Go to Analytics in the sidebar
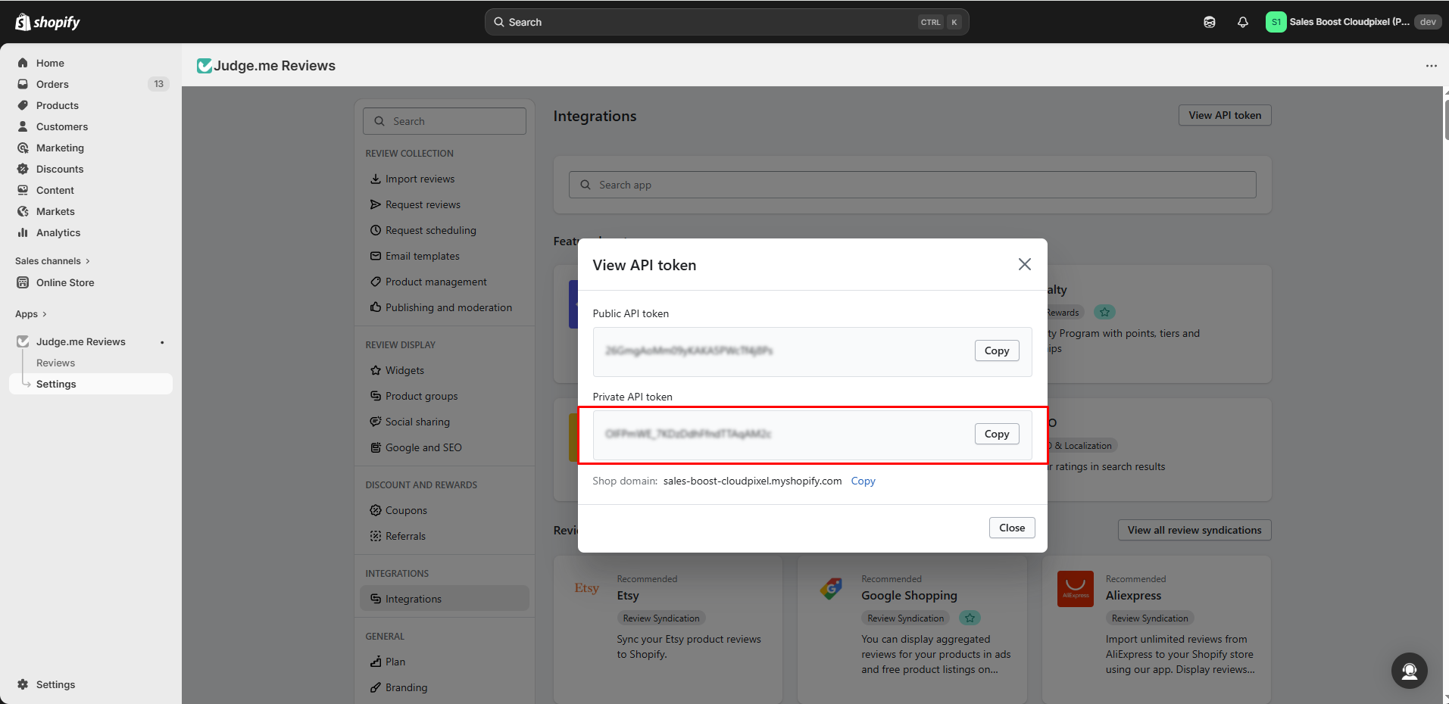The image size is (1449, 704). coord(58,232)
